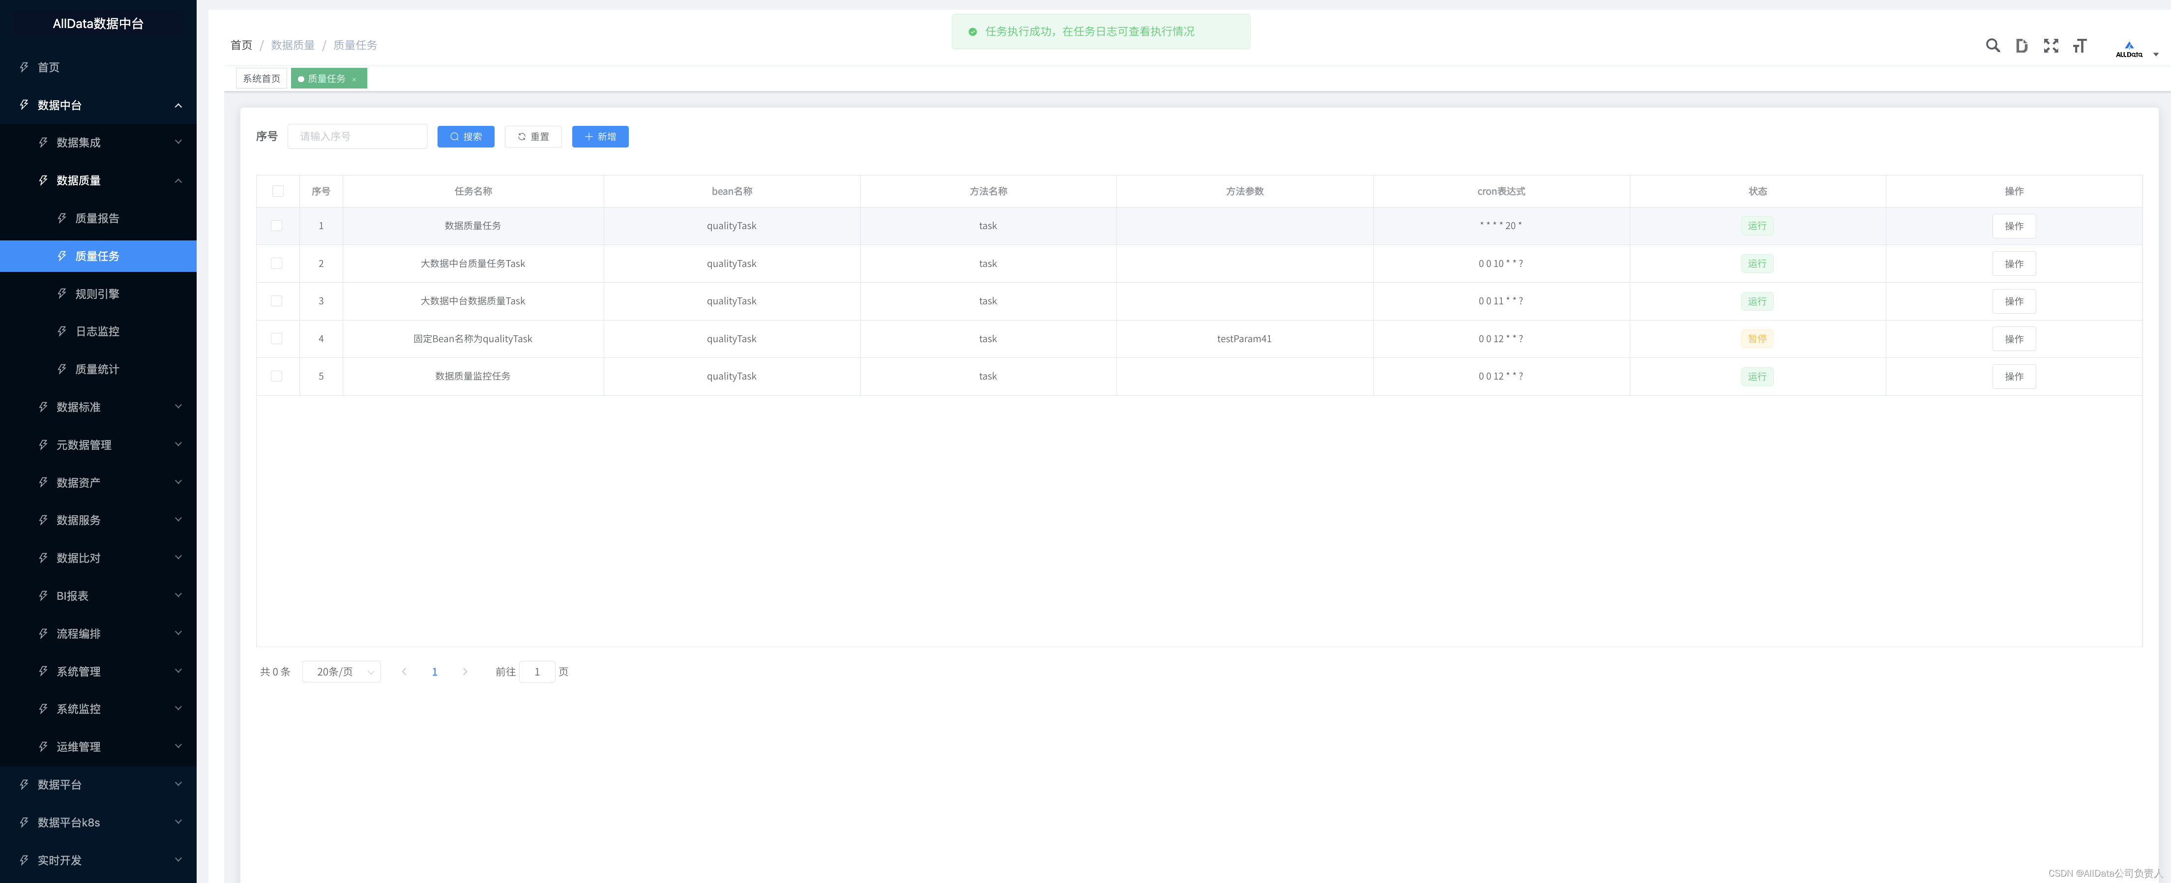Image resolution: width=2171 pixels, height=883 pixels.
Task: Expand 数据资产 sidebar submenu
Action: [x=98, y=483]
